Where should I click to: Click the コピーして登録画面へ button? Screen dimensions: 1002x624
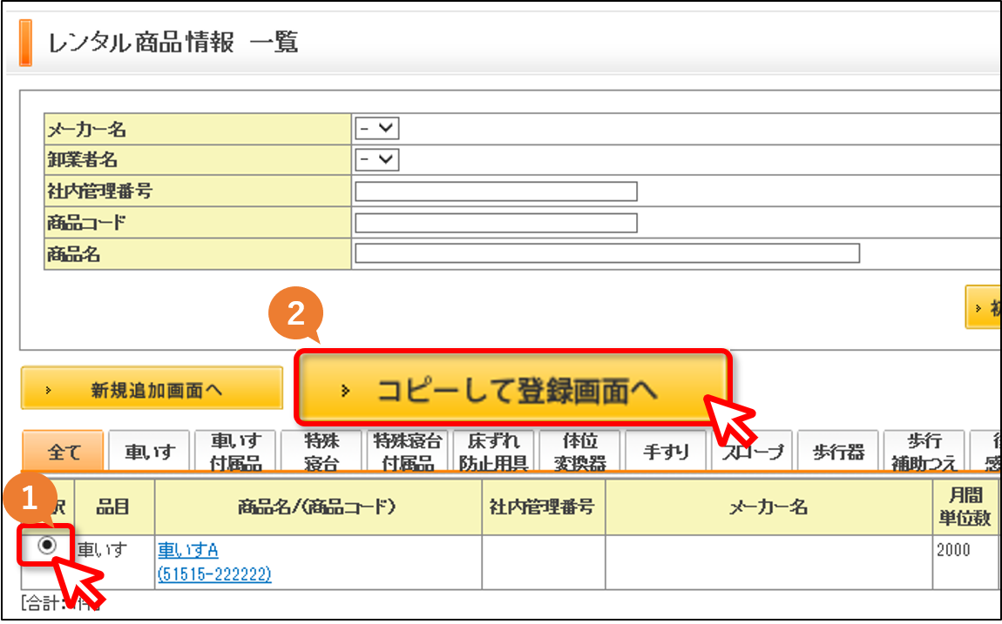point(513,388)
